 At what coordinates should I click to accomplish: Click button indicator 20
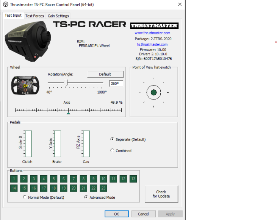click(74, 188)
